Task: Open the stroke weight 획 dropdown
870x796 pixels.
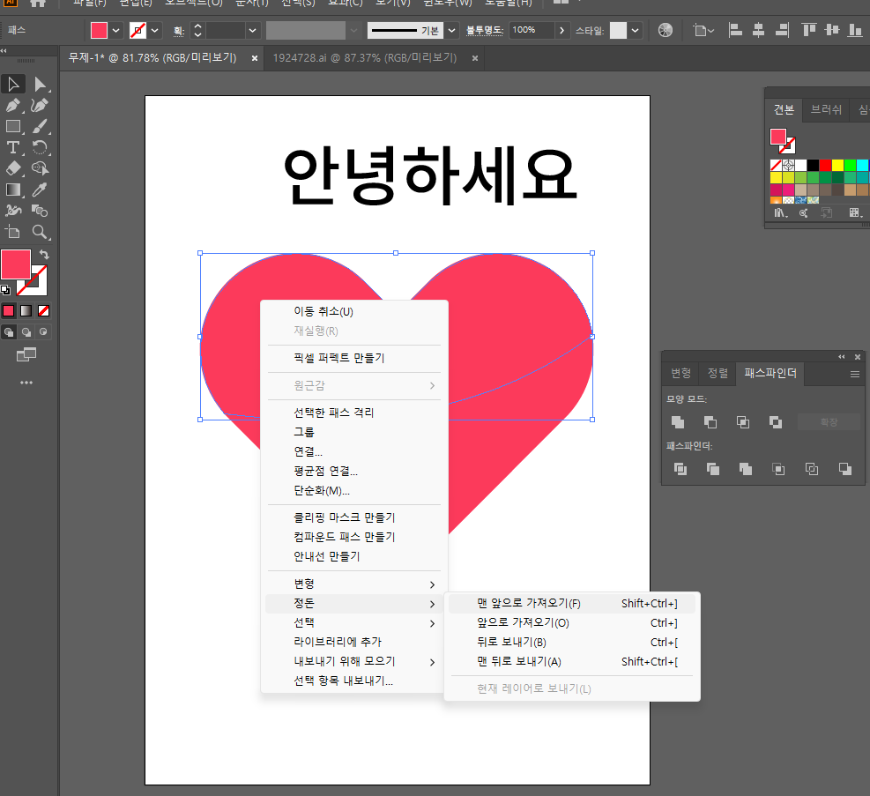Action: pos(251,29)
